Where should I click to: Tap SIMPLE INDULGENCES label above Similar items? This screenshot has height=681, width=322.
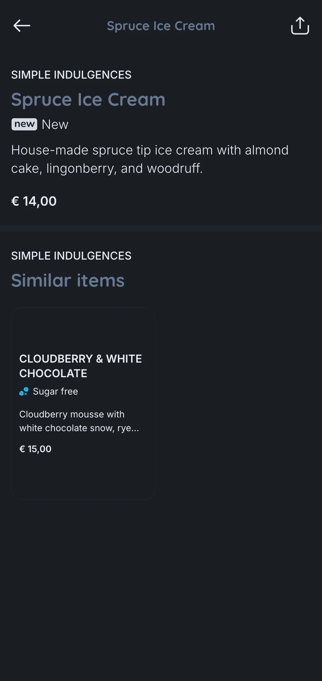coord(71,256)
